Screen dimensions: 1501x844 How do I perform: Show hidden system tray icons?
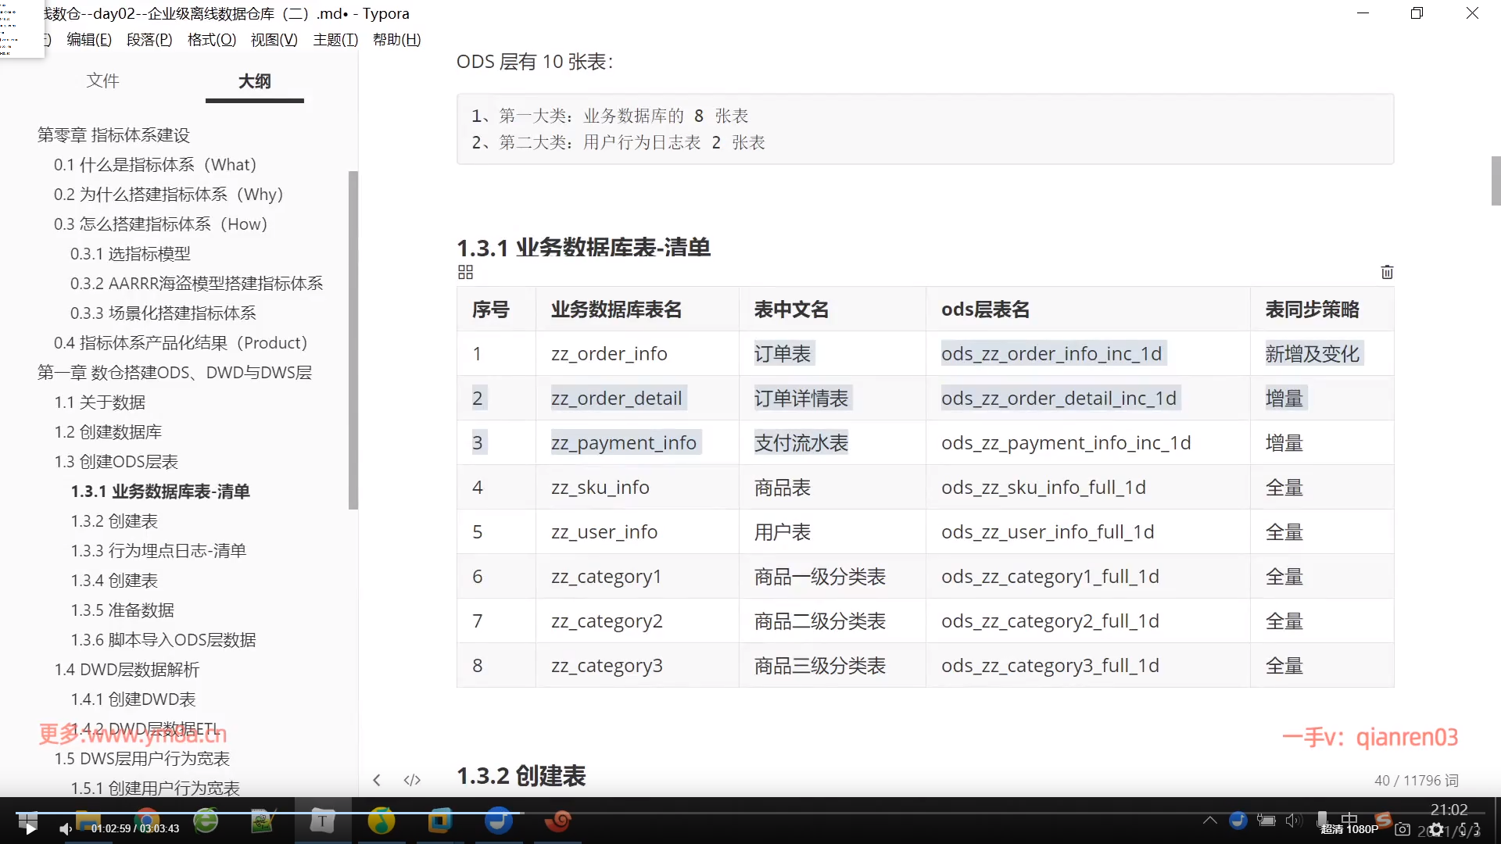(1209, 820)
